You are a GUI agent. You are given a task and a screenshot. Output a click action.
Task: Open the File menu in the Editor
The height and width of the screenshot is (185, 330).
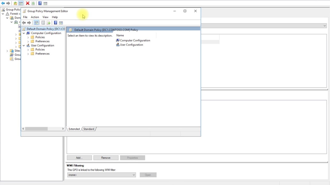(25, 17)
